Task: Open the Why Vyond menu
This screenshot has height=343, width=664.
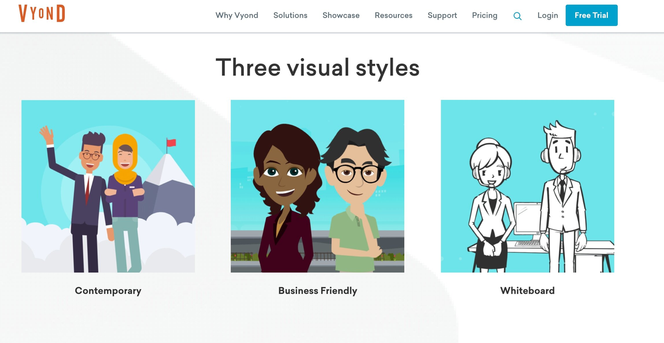Action: (237, 16)
